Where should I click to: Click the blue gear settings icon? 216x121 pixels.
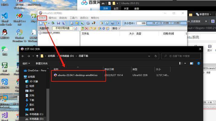pyautogui.click(x=103, y=28)
